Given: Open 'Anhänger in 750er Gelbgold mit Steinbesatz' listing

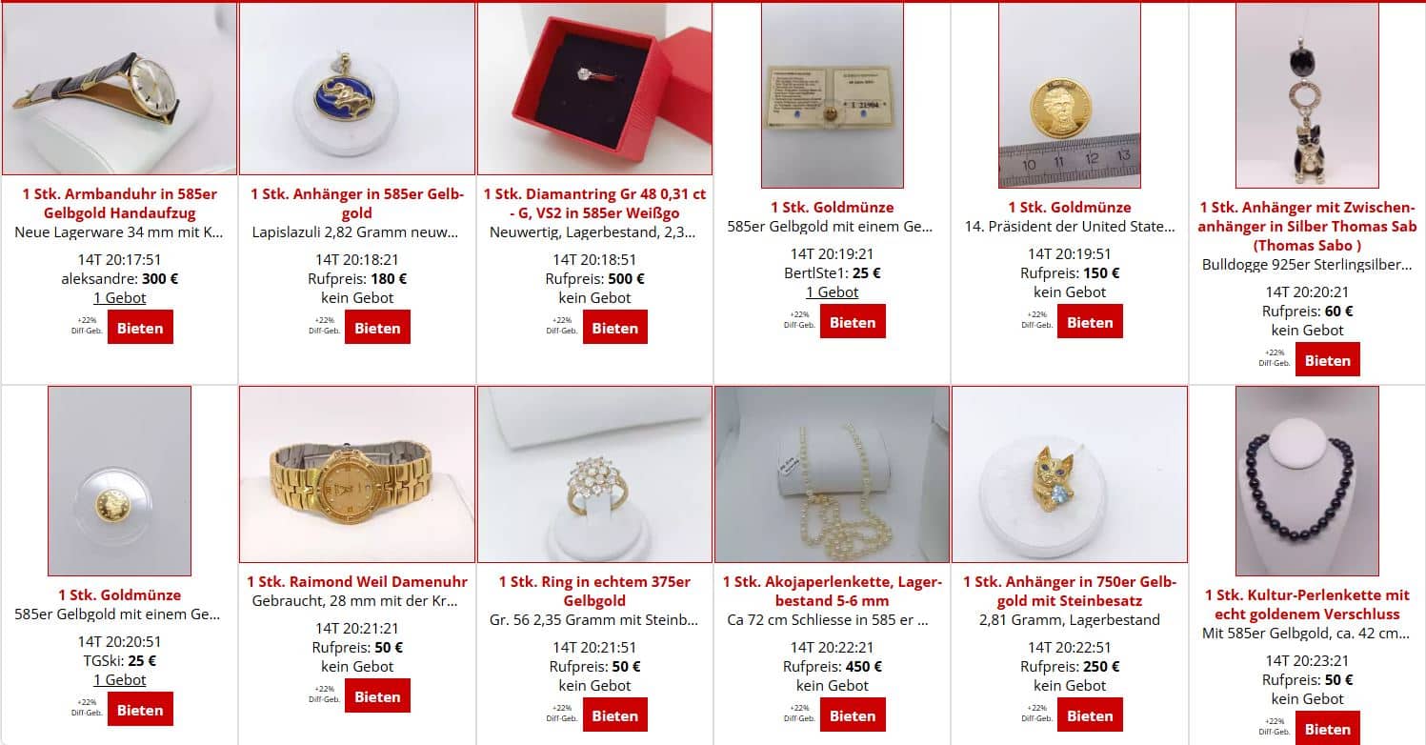Looking at the screenshot, I should tap(1070, 591).
